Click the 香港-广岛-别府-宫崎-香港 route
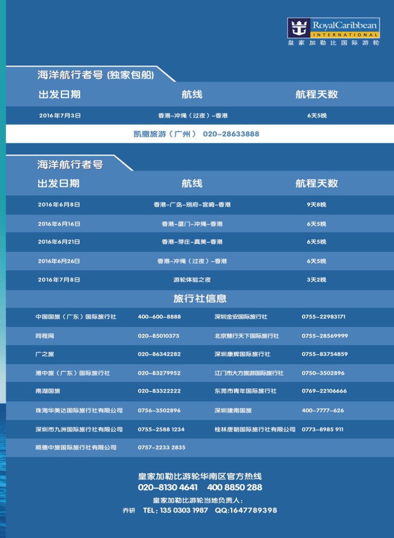Image resolution: width=394 pixels, height=538 pixels. tap(192, 205)
